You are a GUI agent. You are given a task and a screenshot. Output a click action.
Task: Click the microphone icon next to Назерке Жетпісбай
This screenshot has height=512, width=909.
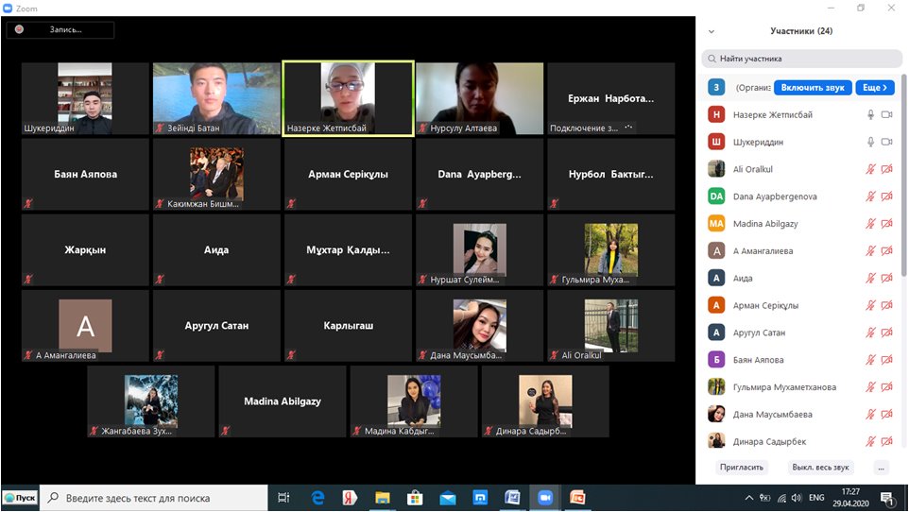[870, 115]
